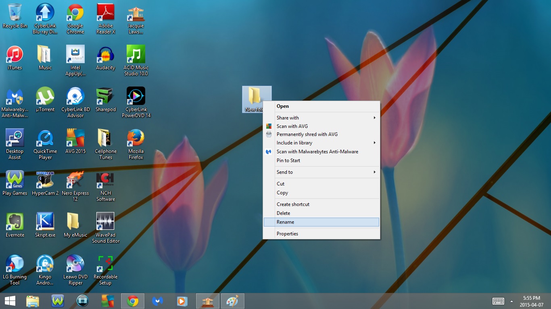Select the Skript.exe desktop shortcut
This screenshot has width=551, height=309.
coord(45,225)
